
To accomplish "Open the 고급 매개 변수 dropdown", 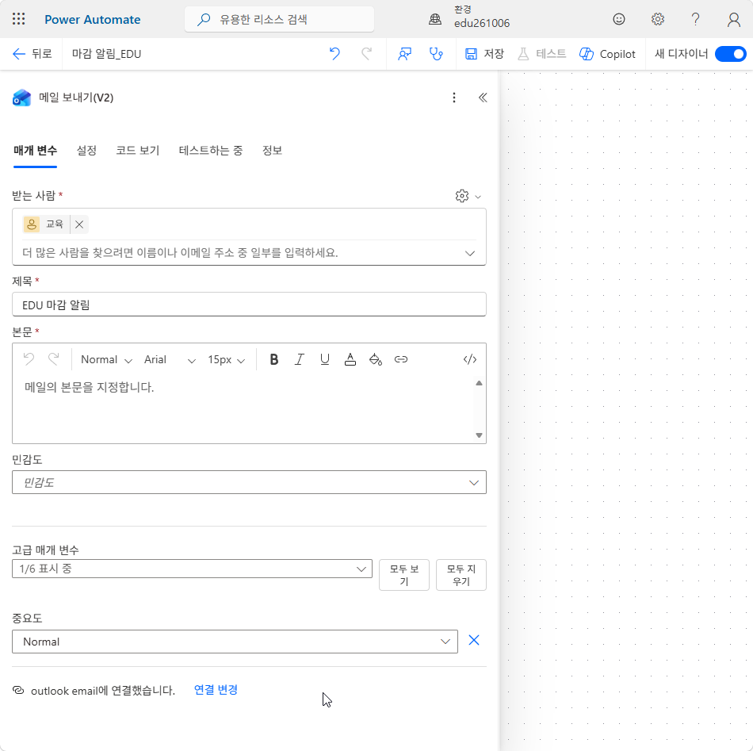I will click(192, 569).
